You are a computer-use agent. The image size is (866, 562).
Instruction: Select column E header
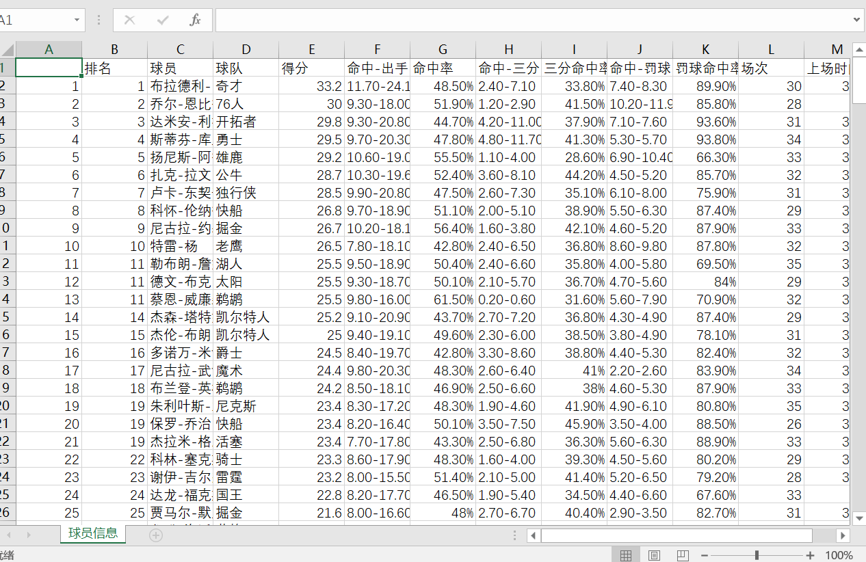coord(311,49)
